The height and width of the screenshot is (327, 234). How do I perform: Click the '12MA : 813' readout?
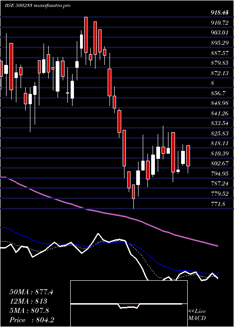coord(28,301)
